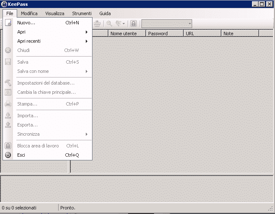
Task: Click the Note column header
Action: click(x=240, y=34)
